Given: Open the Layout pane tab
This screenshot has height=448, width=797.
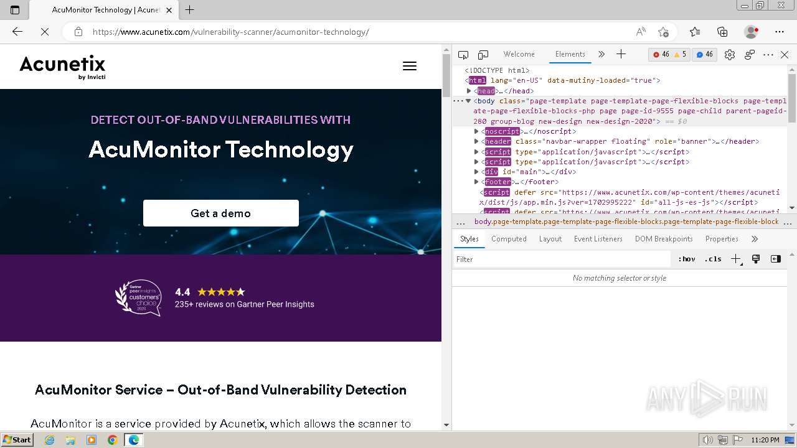Looking at the screenshot, I should click(550, 239).
